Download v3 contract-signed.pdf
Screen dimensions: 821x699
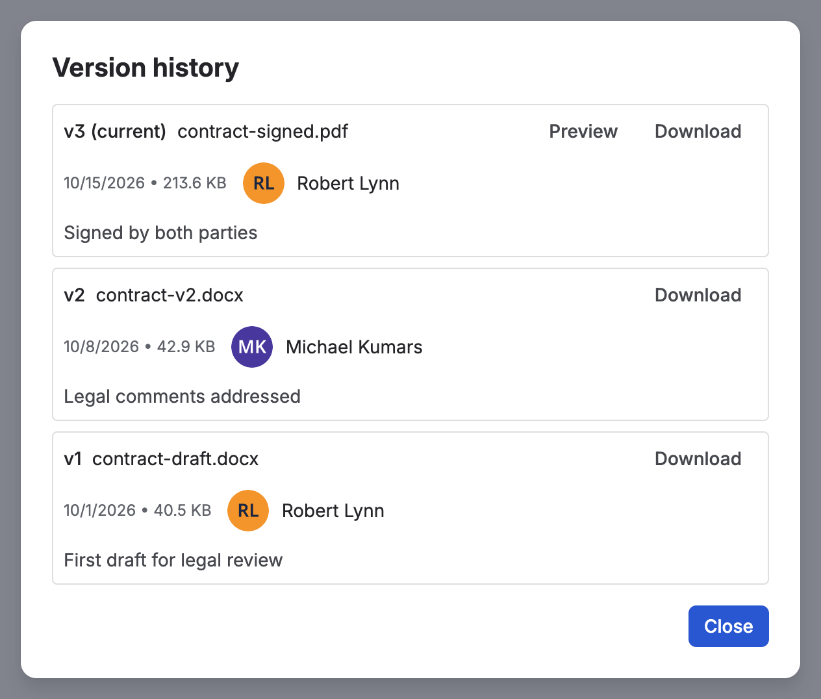click(698, 131)
